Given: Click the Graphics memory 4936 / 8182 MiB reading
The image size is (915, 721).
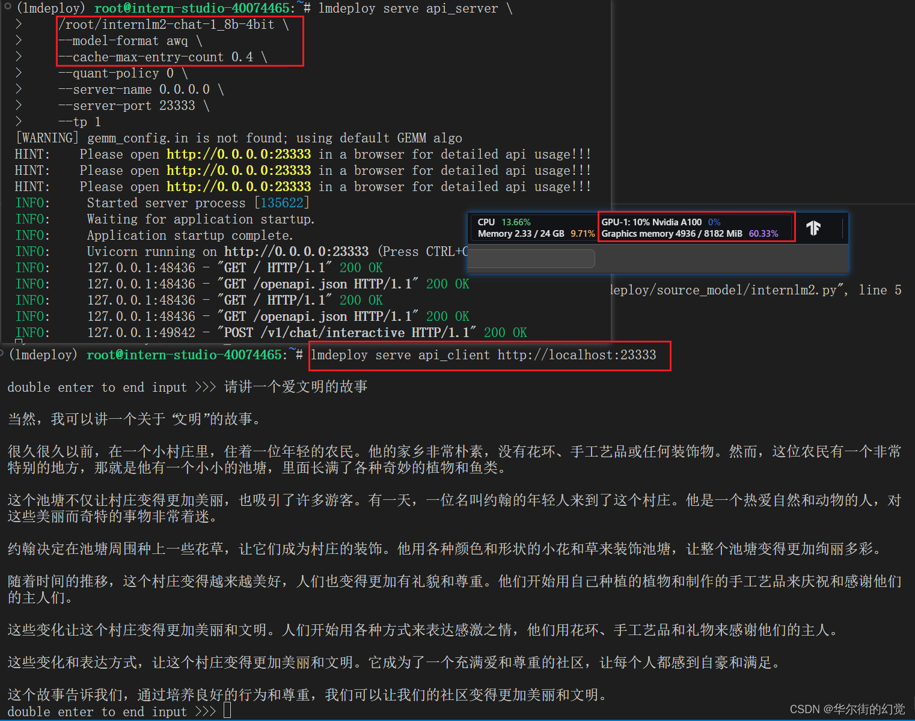Looking at the screenshot, I should [672, 233].
